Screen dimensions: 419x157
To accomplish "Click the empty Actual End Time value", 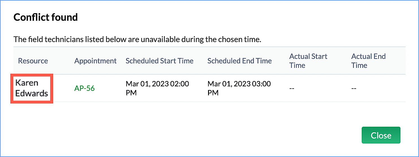I will point(354,88).
